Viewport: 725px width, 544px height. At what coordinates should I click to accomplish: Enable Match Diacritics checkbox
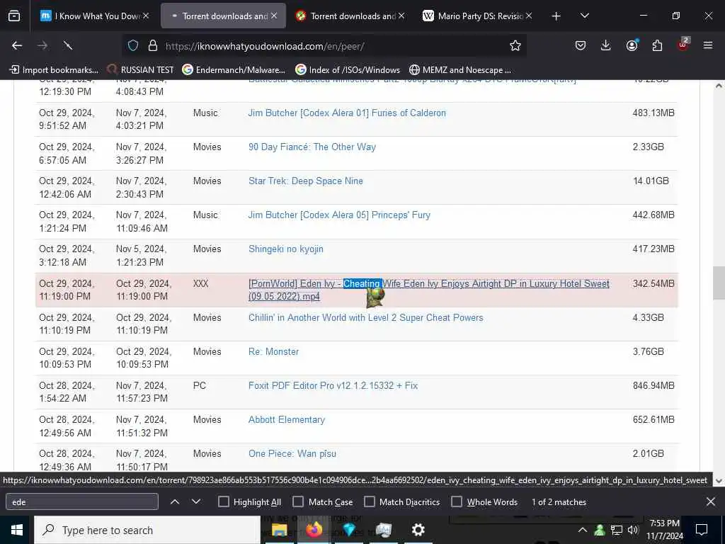(x=370, y=502)
